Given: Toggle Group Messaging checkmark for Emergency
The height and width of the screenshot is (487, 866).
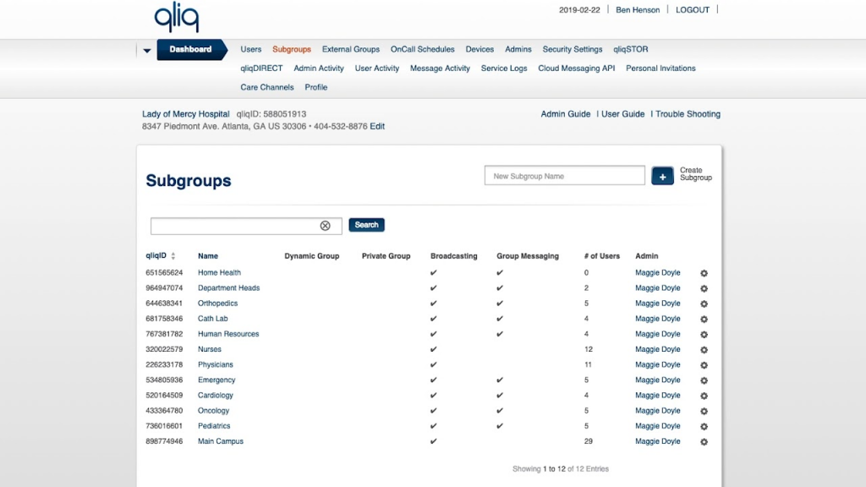Looking at the screenshot, I should 500,380.
